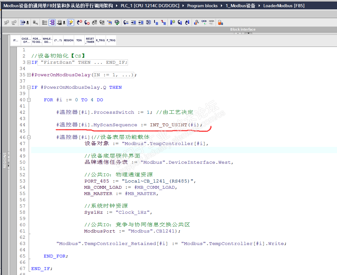Insert a REGION from the favorites bar
This screenshot has height=275, width=337.
coord(69,40)
